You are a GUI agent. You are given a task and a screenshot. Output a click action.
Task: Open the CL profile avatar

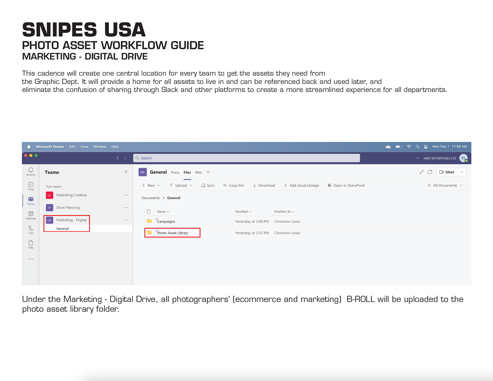pos(463,158)
